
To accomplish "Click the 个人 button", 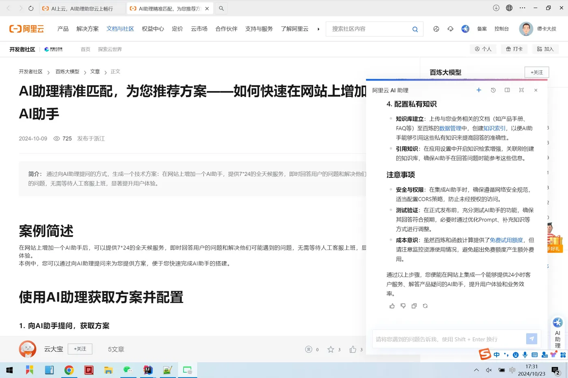I will click(483, 49).
